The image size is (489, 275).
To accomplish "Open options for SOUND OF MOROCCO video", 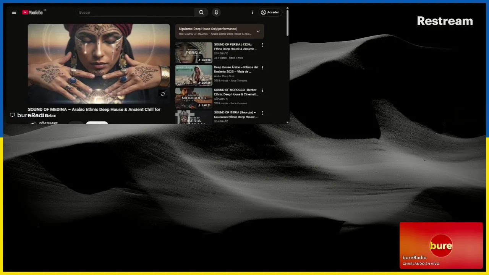I will (x=262, y=90).
